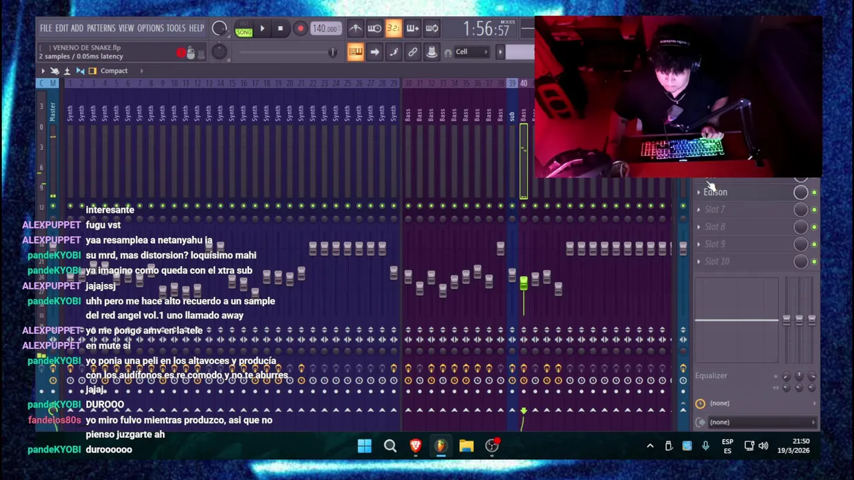The width and height of the screenshot is (854, 480).
Task: Open the TOOLS menu
Action: [175, 29]
